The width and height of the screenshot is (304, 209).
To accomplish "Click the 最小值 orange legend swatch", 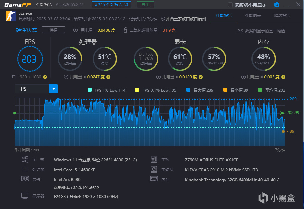I will (225, 90).
